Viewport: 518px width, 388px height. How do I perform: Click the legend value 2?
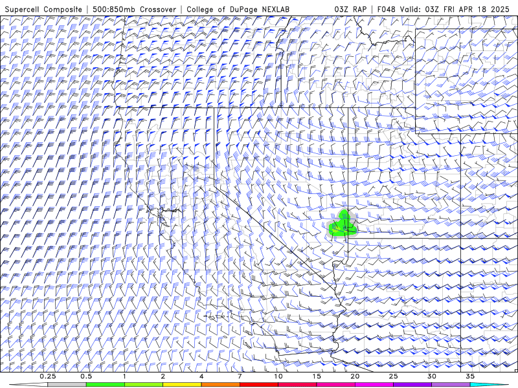pos(163,376)
